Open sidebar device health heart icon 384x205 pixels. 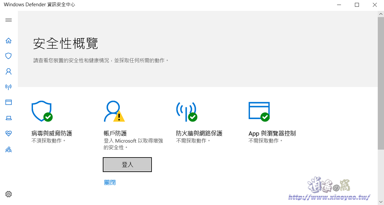[9, 133]
